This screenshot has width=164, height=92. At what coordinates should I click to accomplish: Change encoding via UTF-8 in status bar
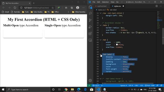click(x=131, y=85)
